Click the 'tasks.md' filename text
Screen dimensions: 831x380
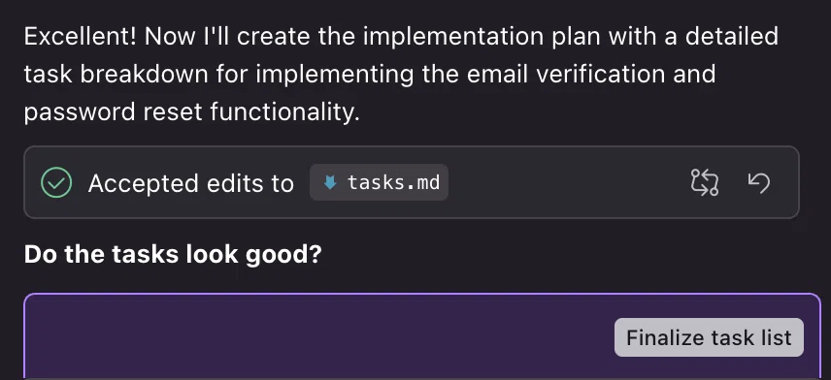tap(393, 183)
